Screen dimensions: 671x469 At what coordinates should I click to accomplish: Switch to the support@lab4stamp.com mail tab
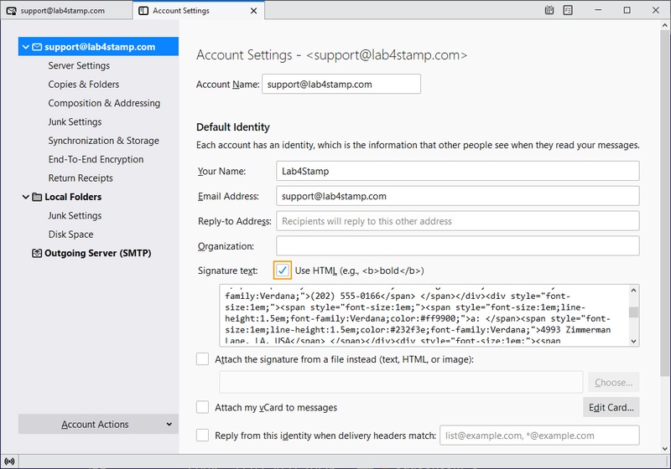tap(66, 11)
